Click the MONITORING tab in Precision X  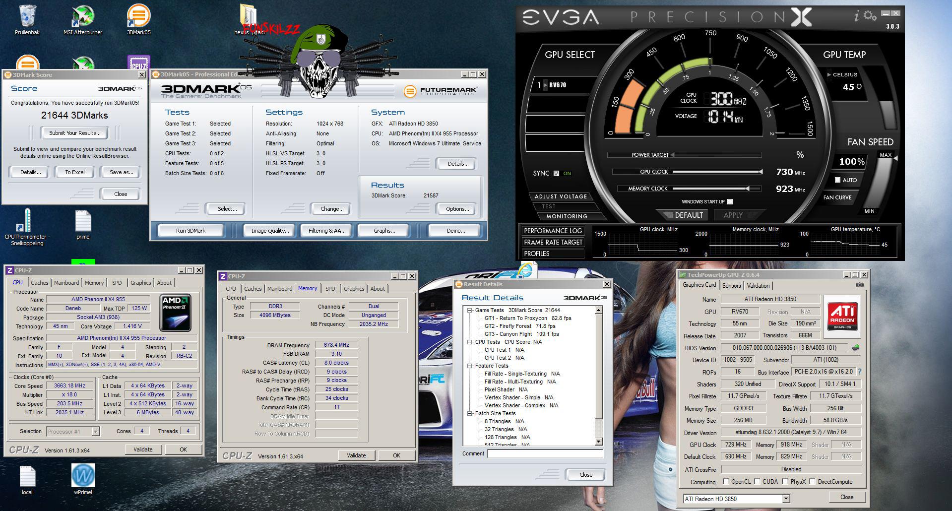pos(567,216)
